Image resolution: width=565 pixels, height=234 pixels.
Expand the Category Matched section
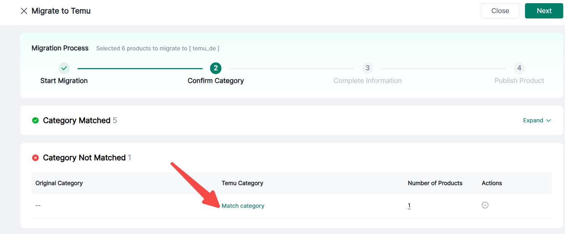[533, 121]
